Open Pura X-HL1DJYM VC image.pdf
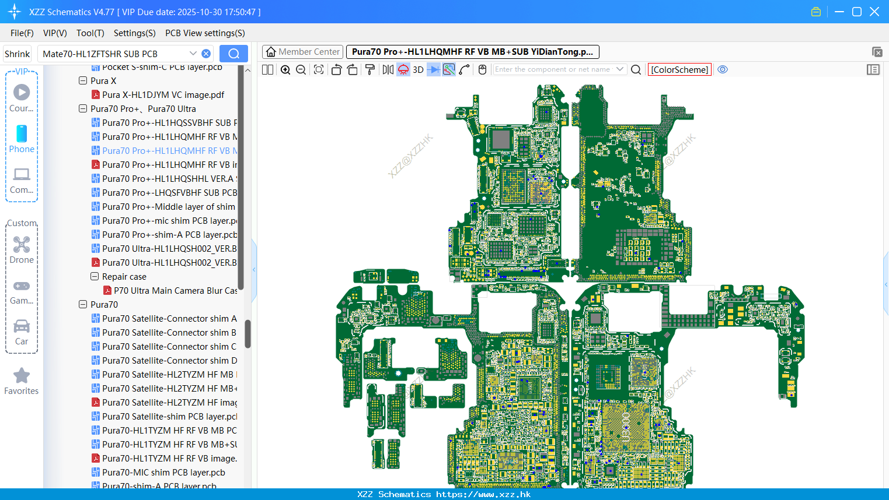 pos(163,94)
